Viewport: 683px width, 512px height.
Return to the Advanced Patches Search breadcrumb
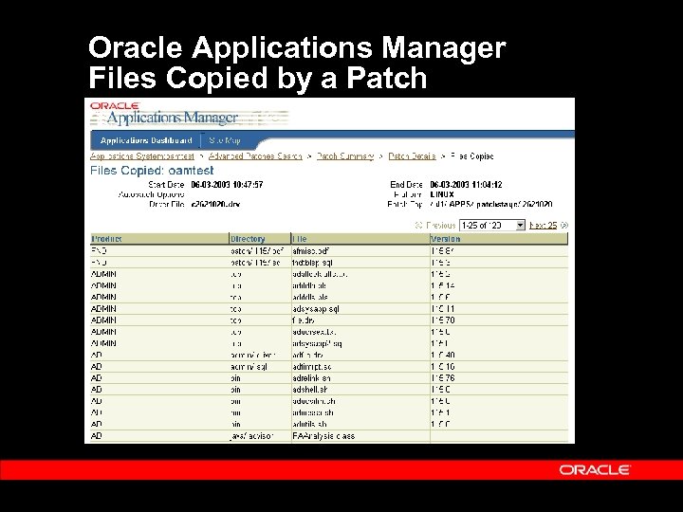255,155
